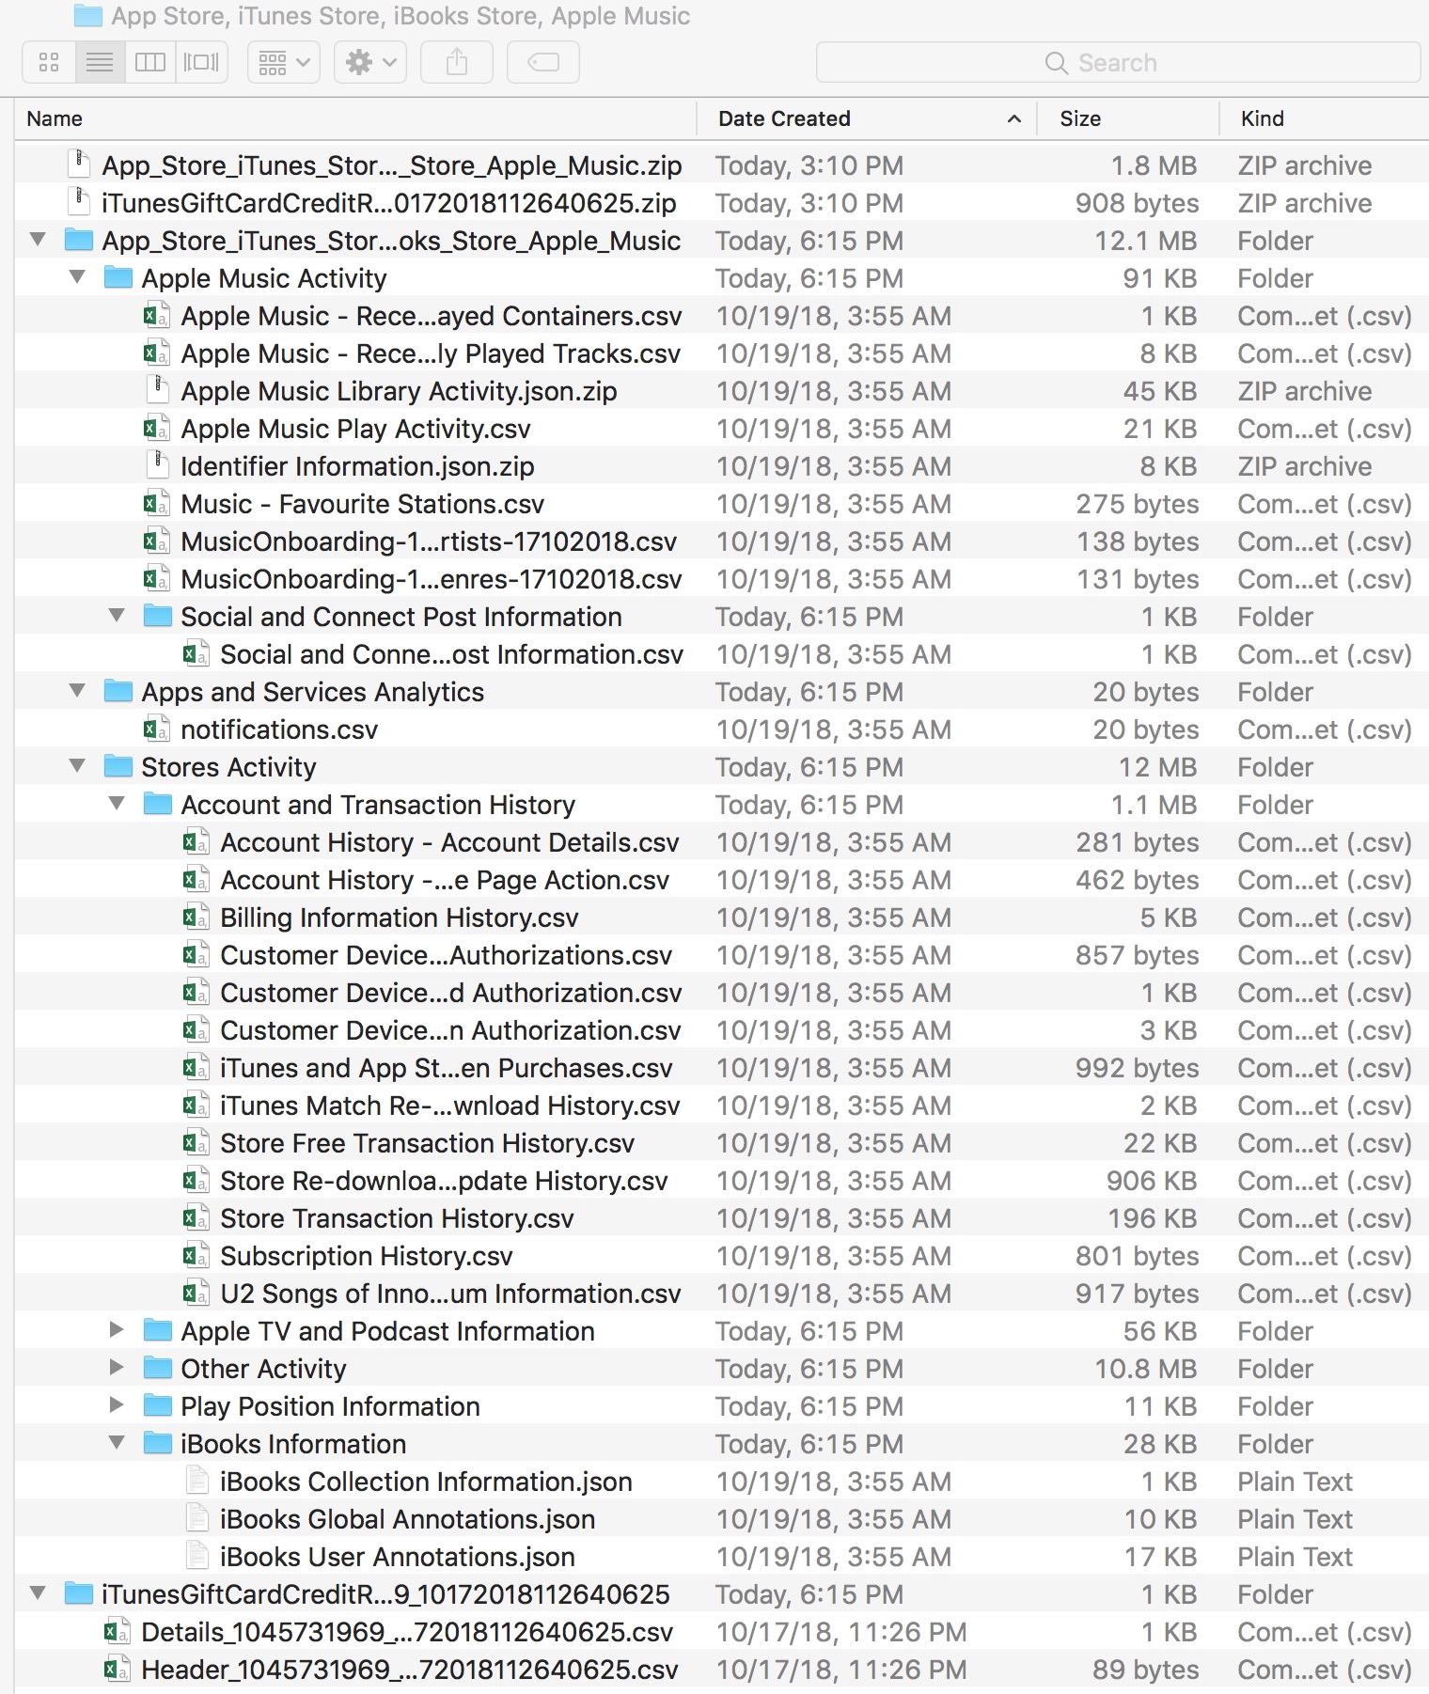Click Billing Information History.csv icon

[x=196, y=918]
